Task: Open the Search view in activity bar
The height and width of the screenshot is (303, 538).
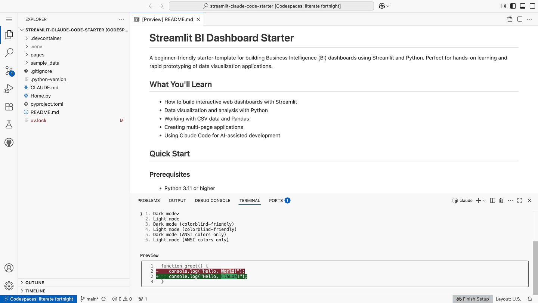Action: 9,53
